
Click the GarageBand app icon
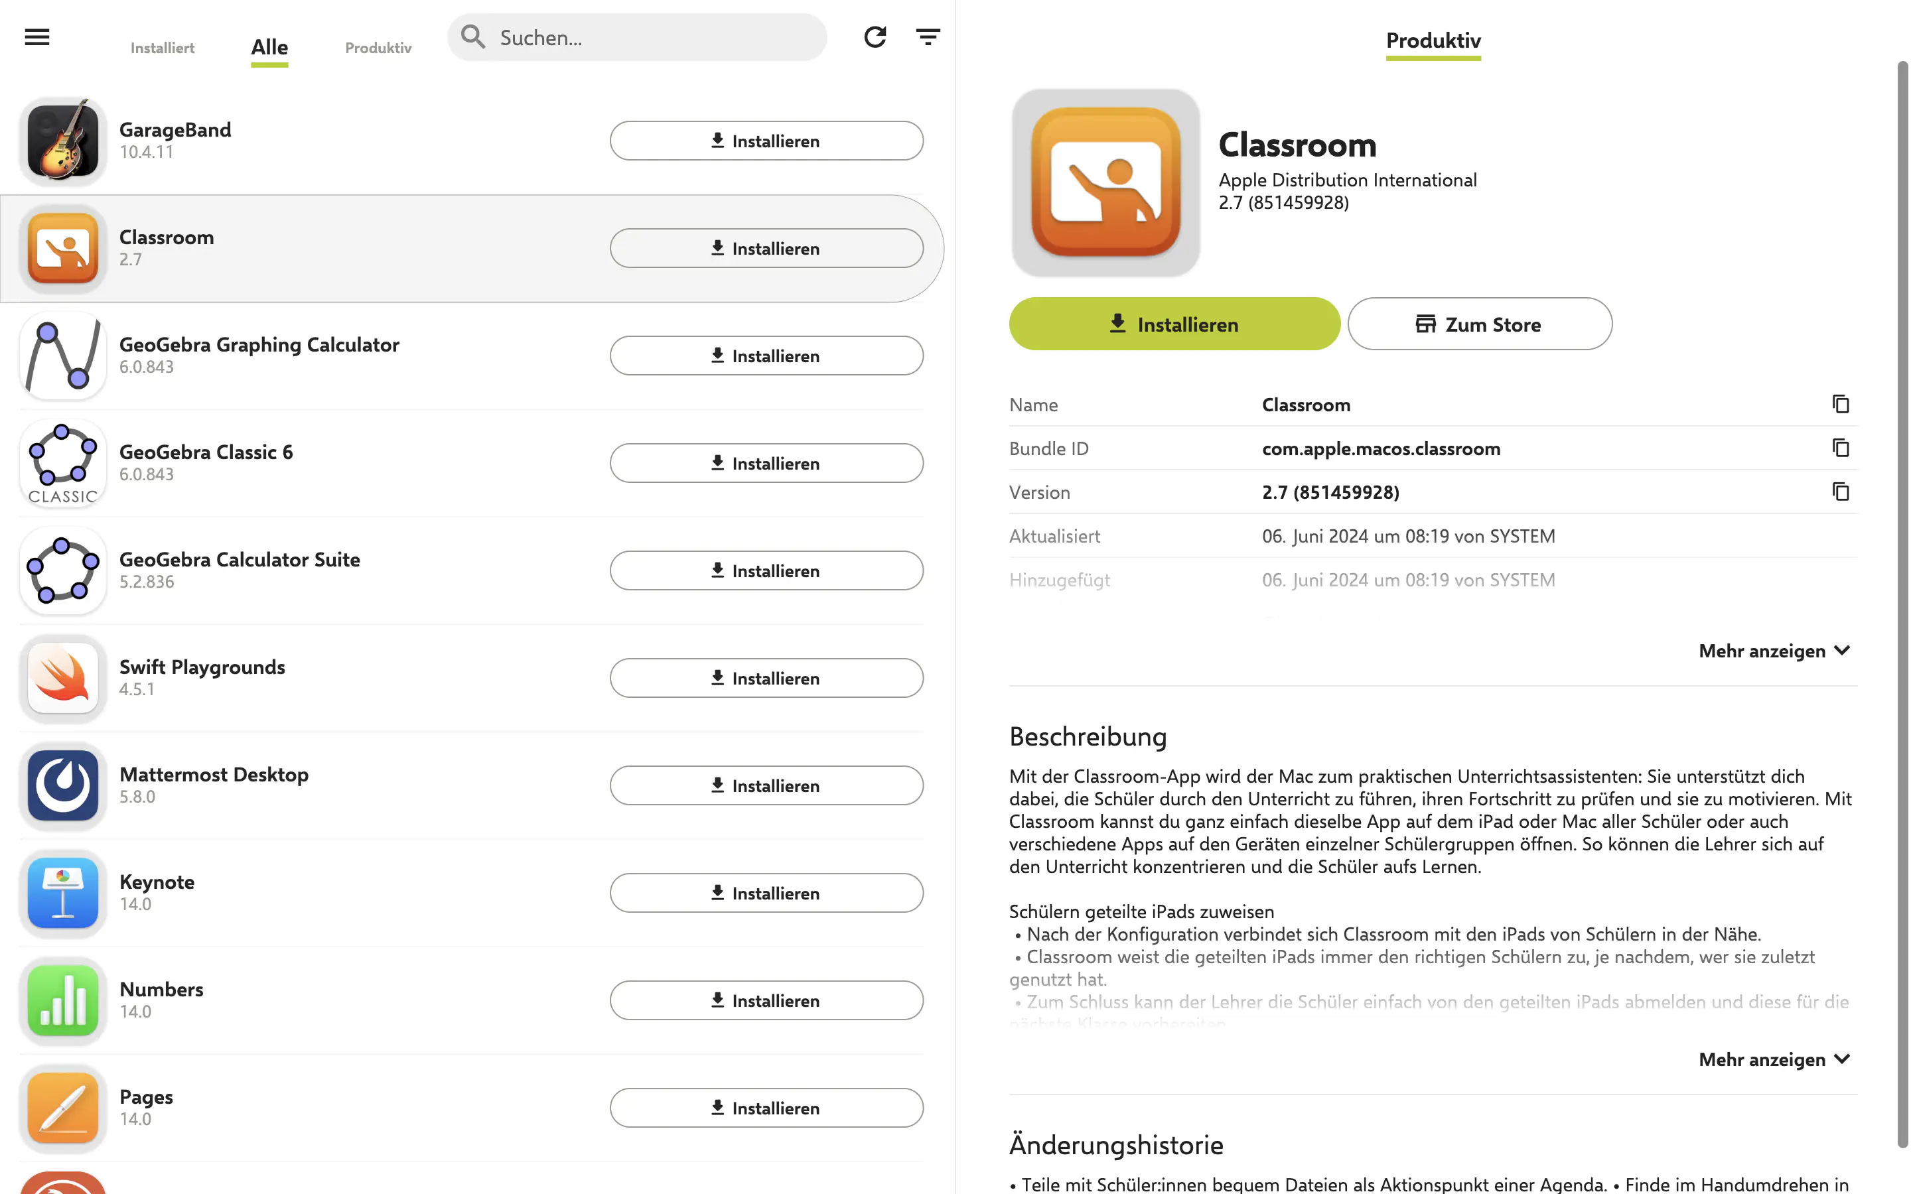click(62, 137)
